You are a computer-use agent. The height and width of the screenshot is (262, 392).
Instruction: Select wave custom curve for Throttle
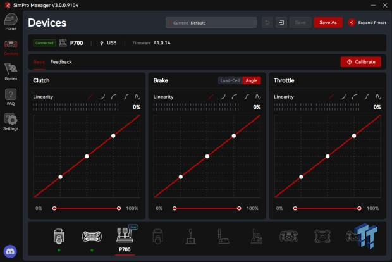(x=378, y=97)
